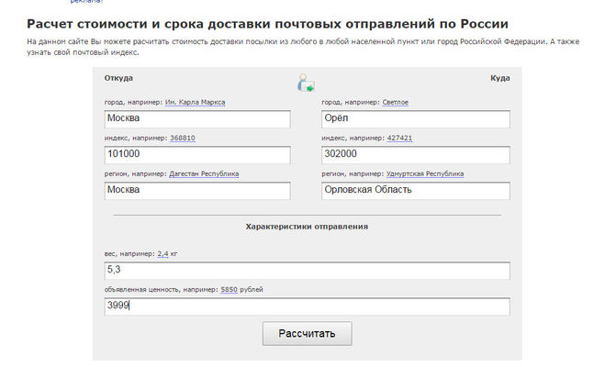Click the weight input field showing 5,3
605x367 pixels.
tap(308, 271)
